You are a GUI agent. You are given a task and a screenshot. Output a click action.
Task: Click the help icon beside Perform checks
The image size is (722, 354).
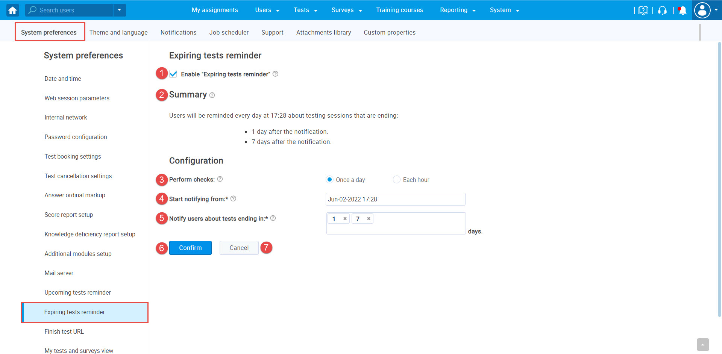point(220,179)
